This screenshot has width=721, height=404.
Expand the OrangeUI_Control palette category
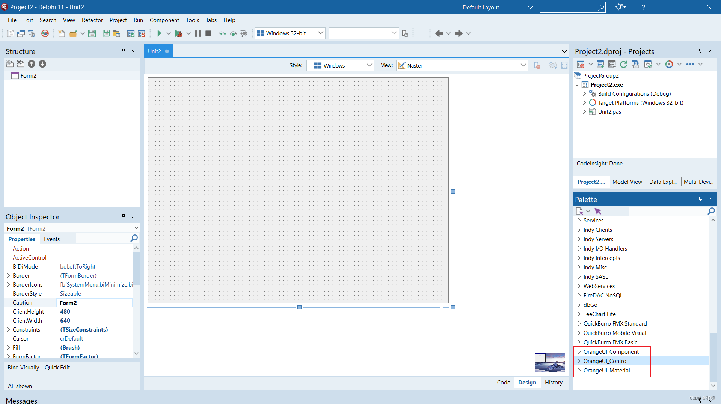578,361
